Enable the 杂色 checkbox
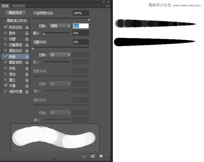This screenshot has width=204, height=162. (x=6, y=68)
